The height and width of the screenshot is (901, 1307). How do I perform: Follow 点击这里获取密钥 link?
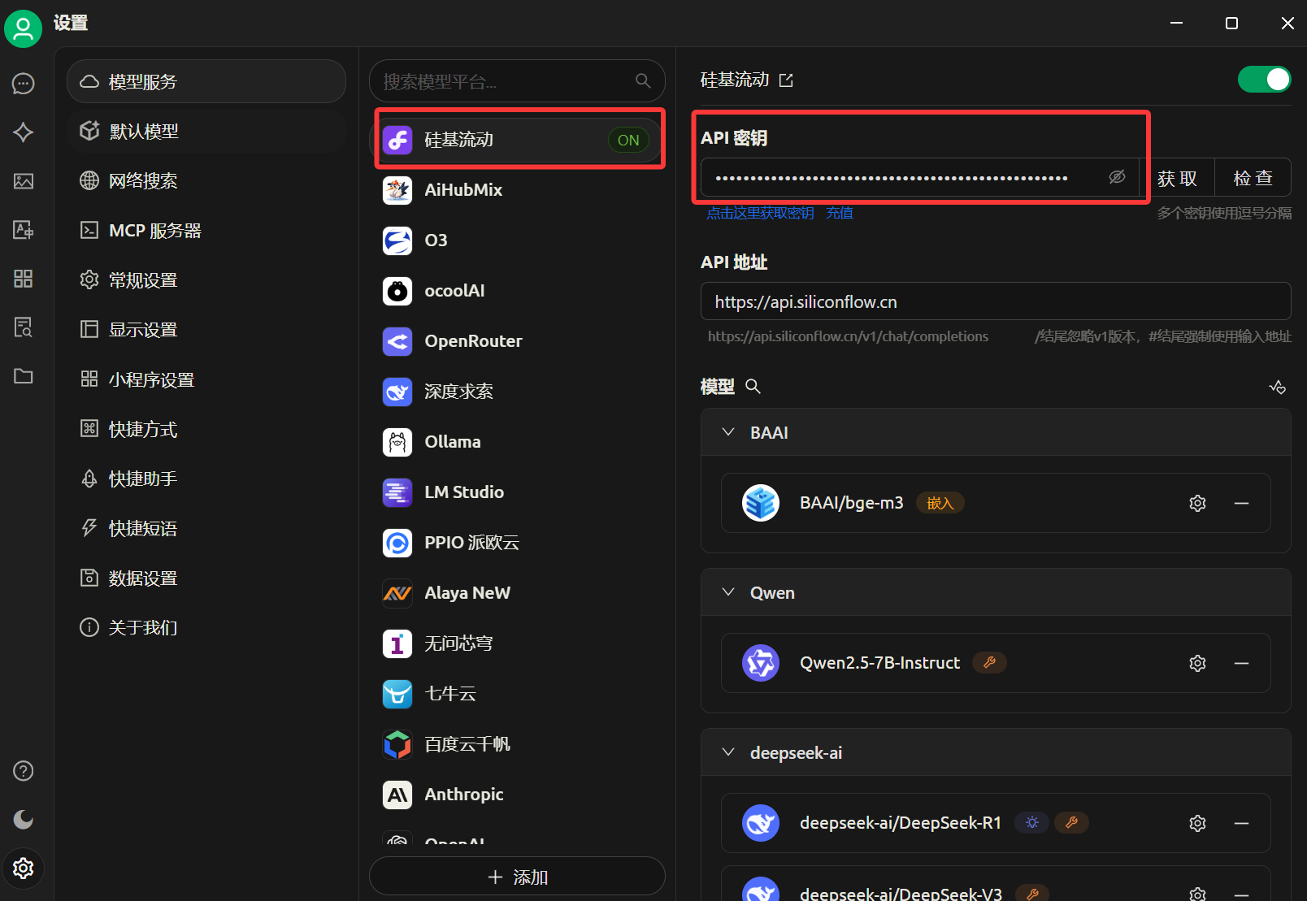point(760,213)
